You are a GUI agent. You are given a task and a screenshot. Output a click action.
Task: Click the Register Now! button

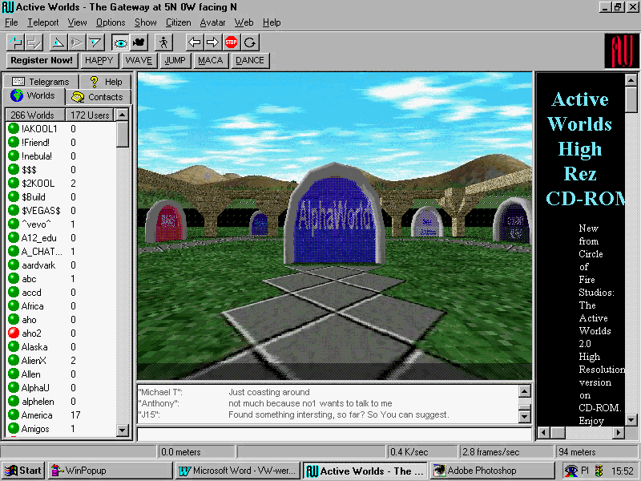[42, 60]
